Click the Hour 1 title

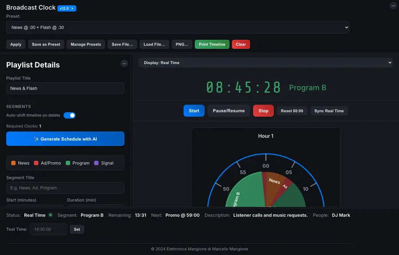(x=266, y=136)
